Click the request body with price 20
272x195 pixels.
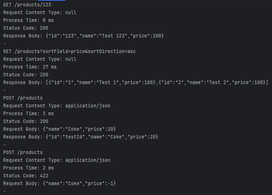[x=60, y=129]
